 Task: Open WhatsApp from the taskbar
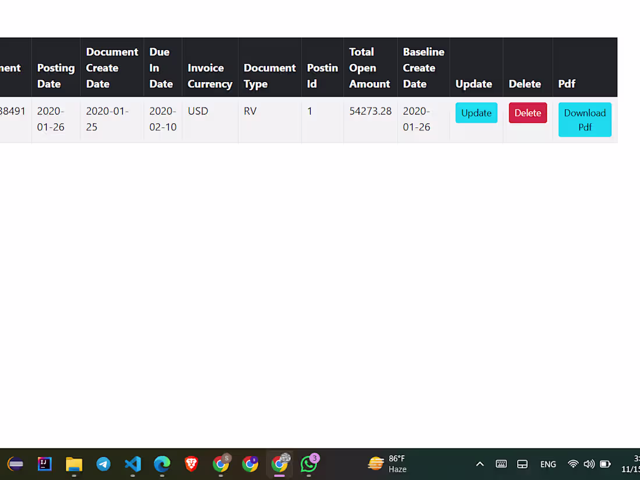[309, 464]
